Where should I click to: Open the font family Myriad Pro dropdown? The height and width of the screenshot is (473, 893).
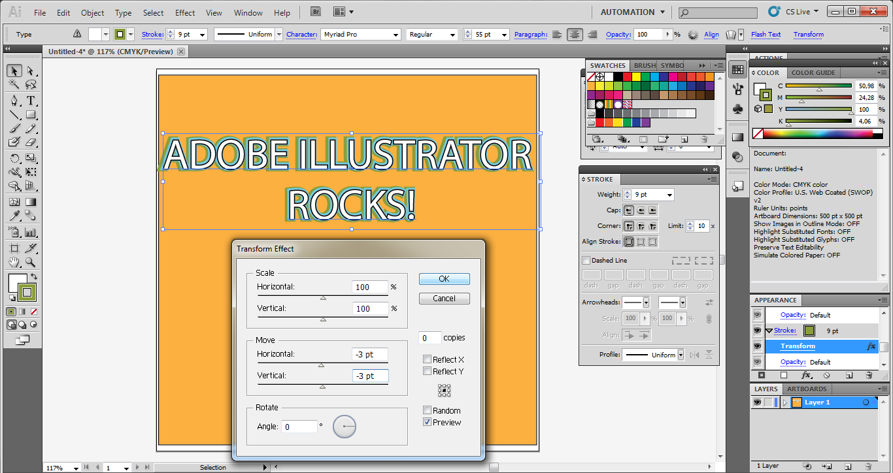point(396,35)
